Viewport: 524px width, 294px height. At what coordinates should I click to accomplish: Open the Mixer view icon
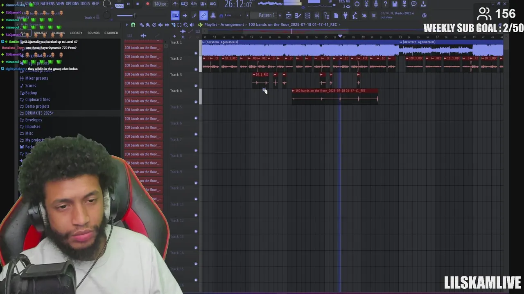pos(317,16)
